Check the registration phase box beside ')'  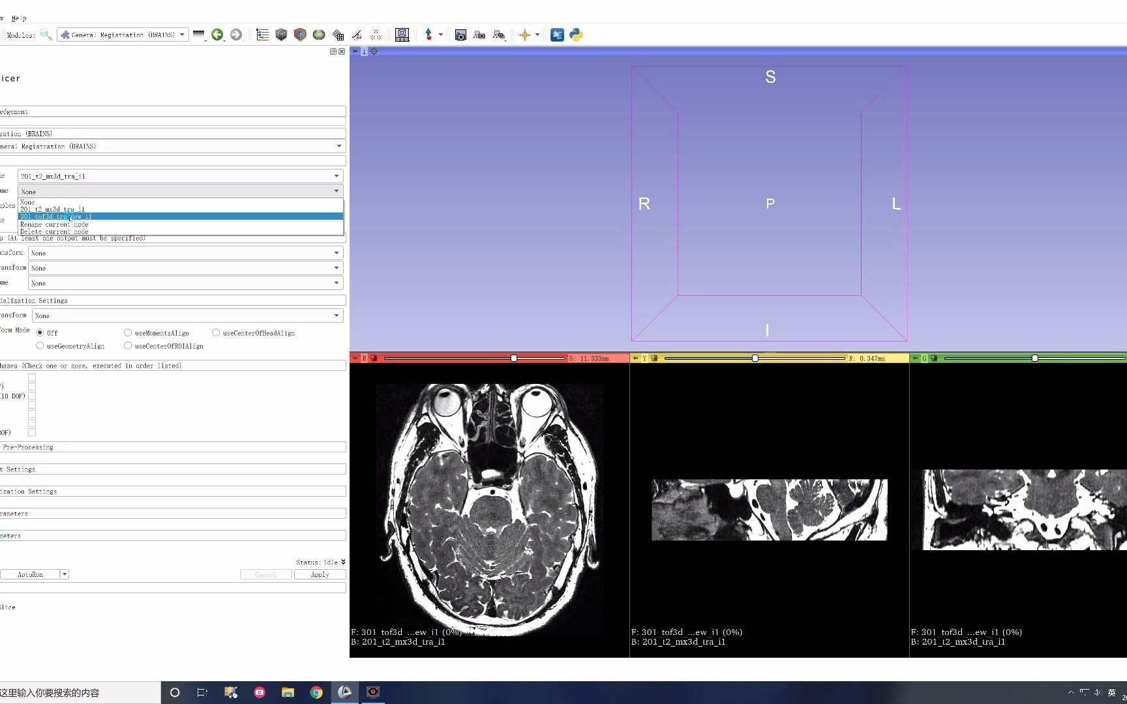pos(32,387)
